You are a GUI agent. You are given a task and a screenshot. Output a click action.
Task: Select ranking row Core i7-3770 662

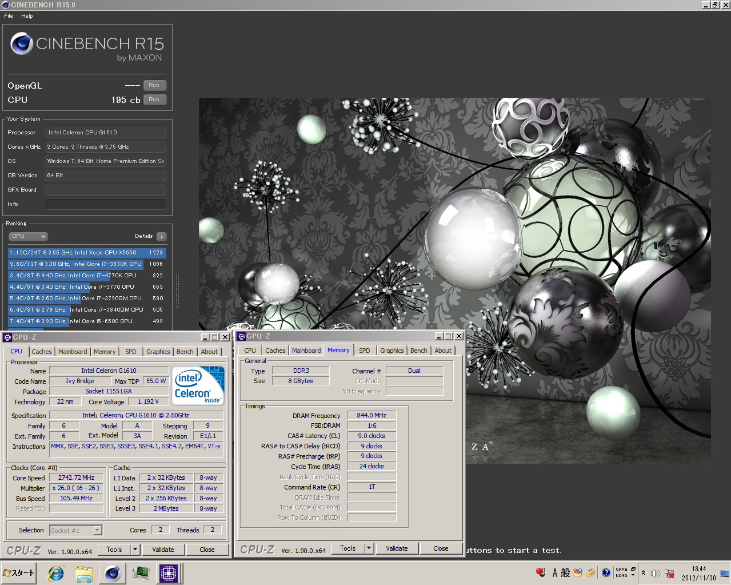click(87, 287)
